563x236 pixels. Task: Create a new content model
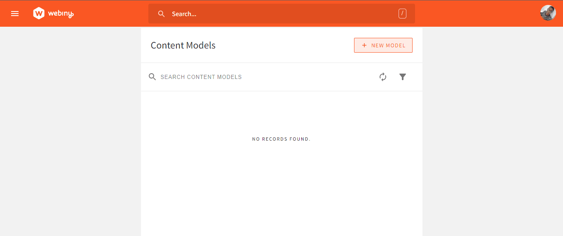pyautogui.click(x=383, y=45)
